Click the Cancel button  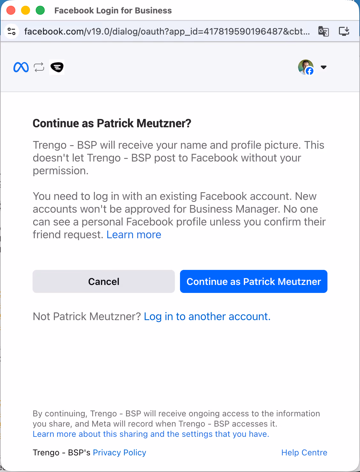click(104, 281)
